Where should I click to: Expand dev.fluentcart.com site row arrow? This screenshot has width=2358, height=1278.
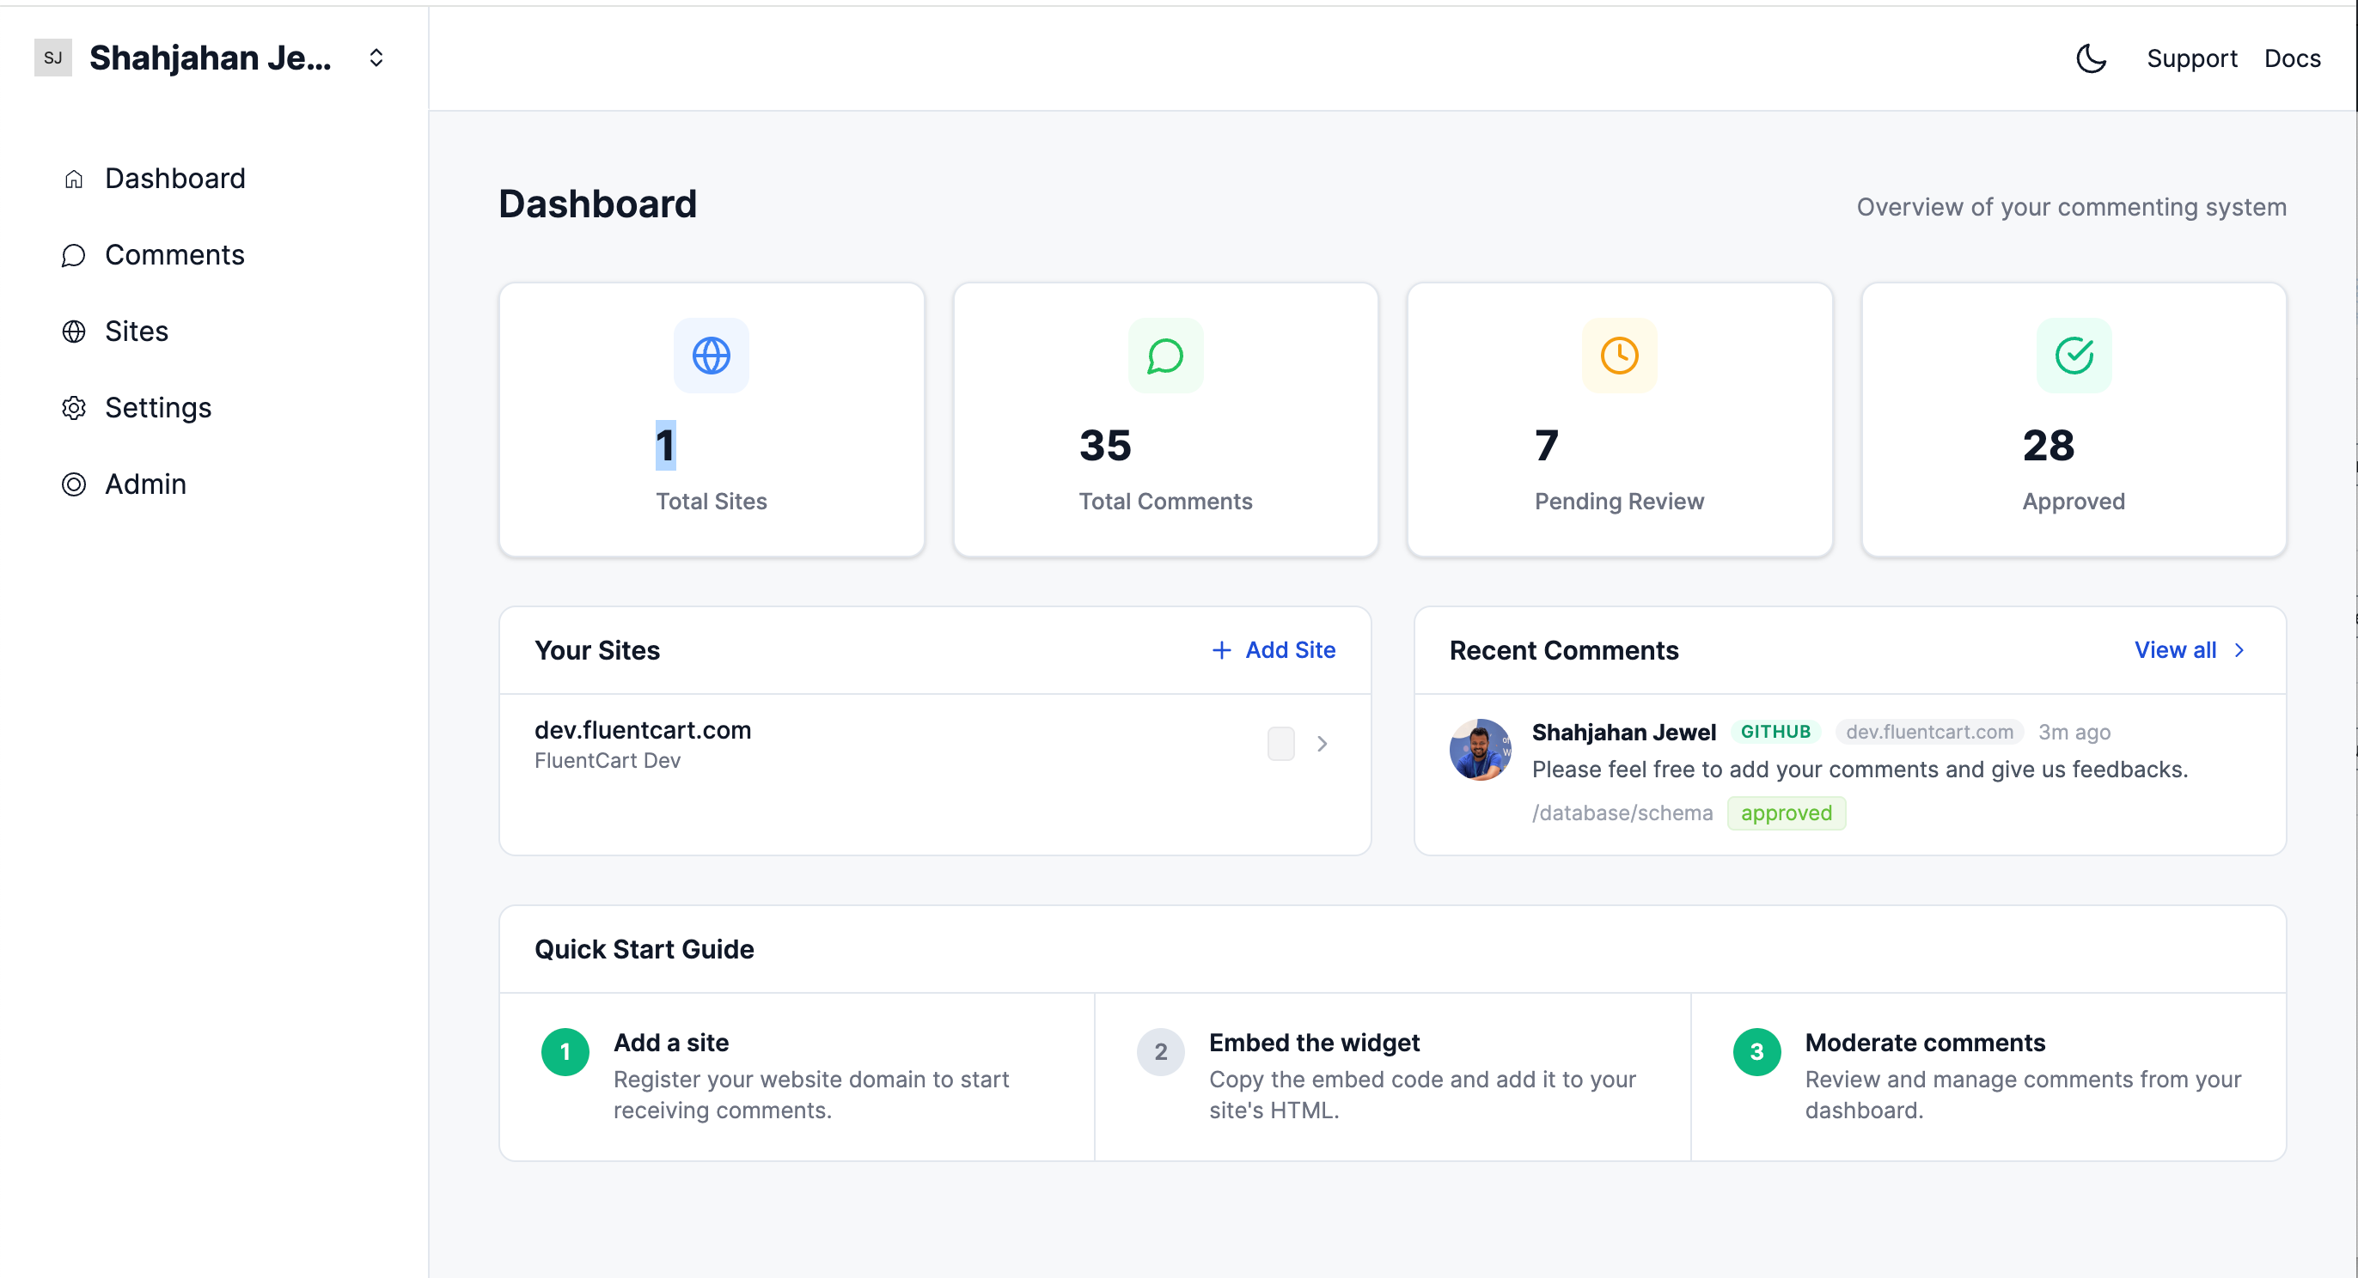click(x=1322, y=744)
